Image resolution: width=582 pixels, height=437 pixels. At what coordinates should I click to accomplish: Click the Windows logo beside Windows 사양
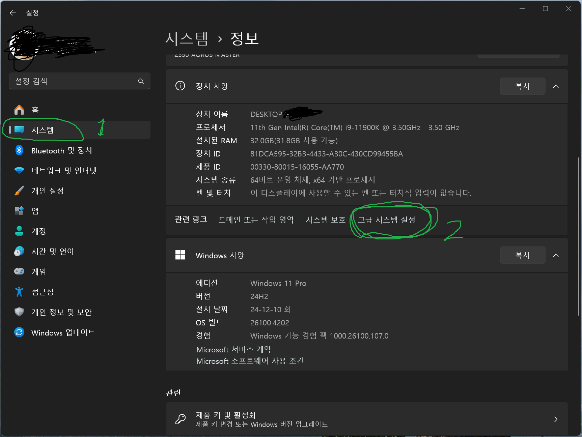[180, 255]
